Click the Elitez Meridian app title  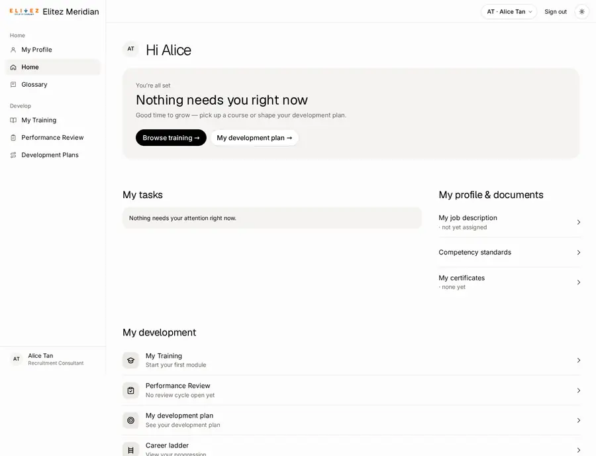(71, 12)
